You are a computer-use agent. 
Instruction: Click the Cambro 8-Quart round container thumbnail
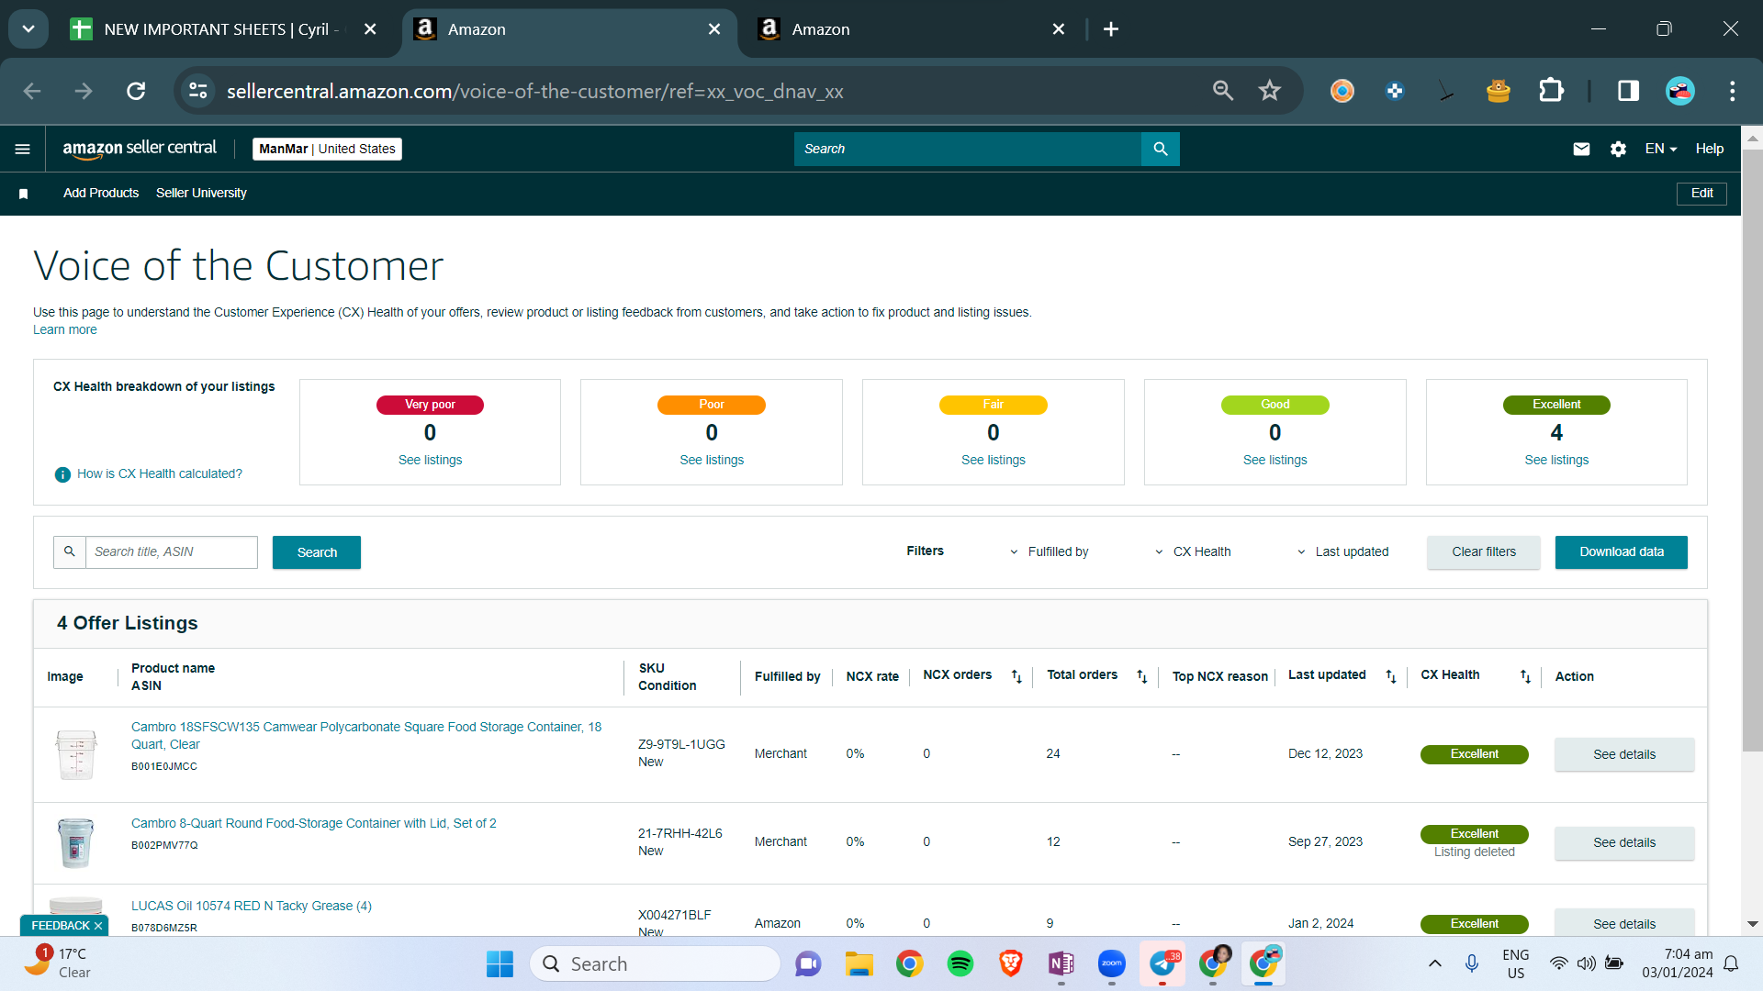pyautogui.click(x=76, y=842)
